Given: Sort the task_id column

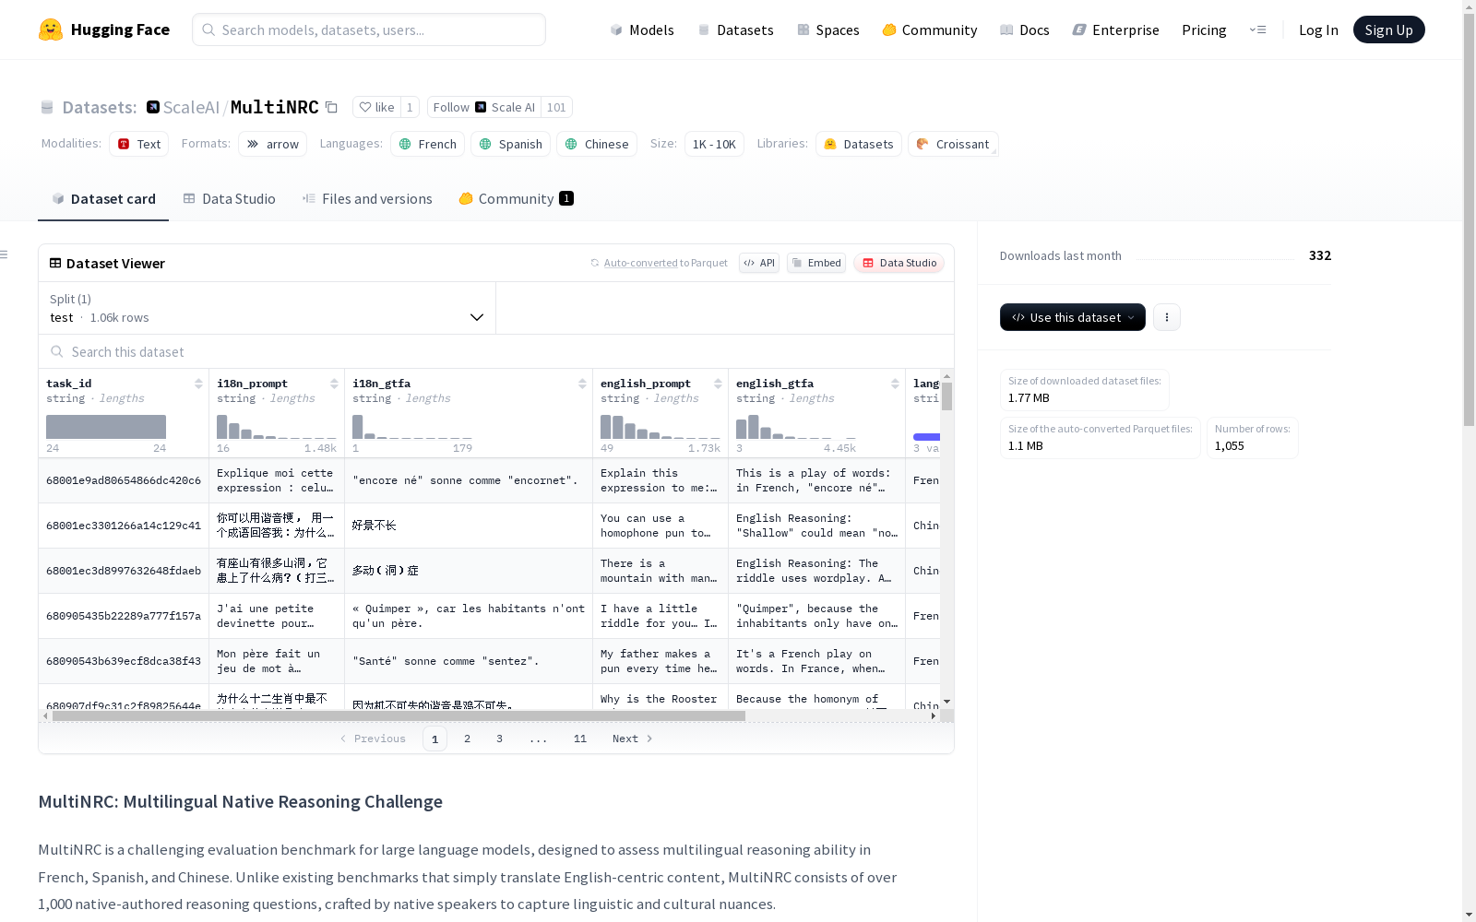Looking at the screenshot, I should pos(198,384).
